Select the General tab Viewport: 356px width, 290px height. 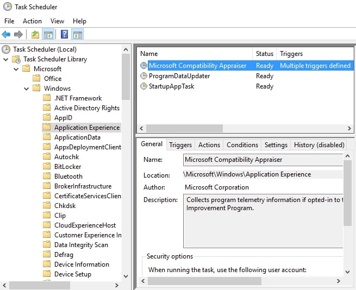pos(152,144)
